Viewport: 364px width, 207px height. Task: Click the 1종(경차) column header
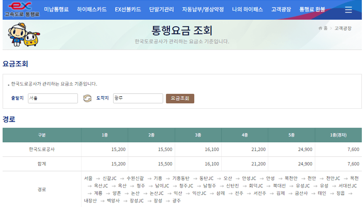click(x=338, y=135)
